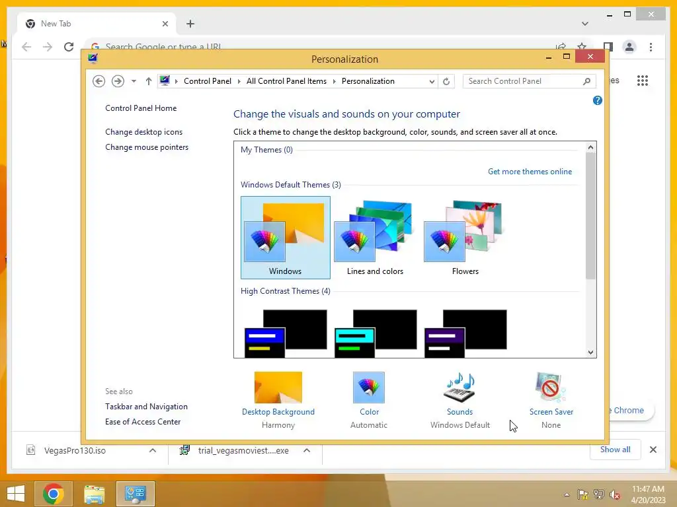
Task: Open VegasPro130.iso download item
Action: coord(75,450)
